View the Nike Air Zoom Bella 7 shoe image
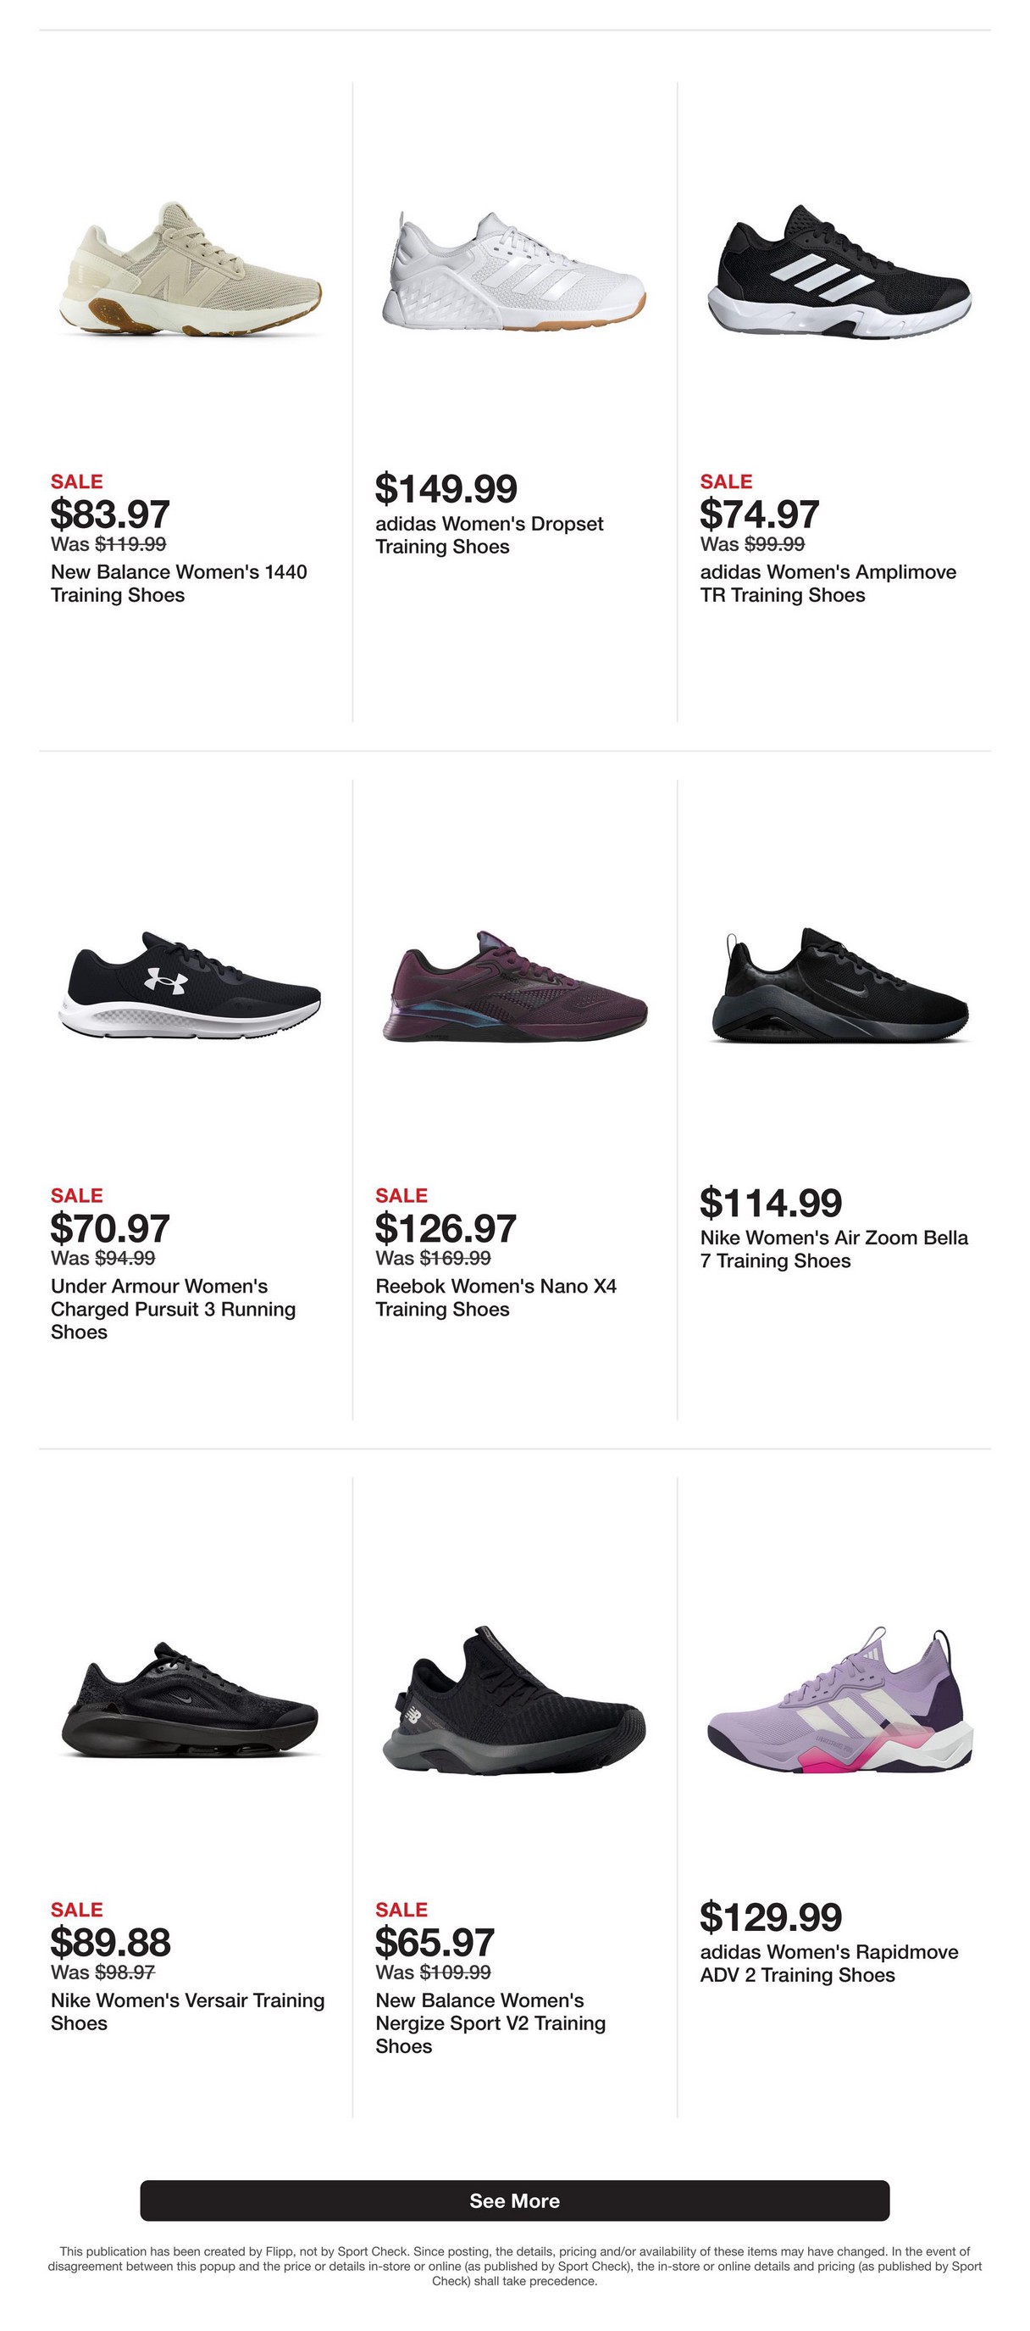 point(839,986)
